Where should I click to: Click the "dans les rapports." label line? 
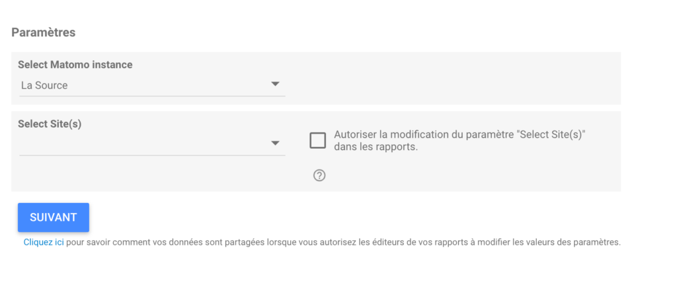tap(376, 147)
